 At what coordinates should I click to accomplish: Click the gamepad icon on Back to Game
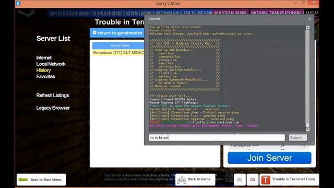tap(182, 180)
